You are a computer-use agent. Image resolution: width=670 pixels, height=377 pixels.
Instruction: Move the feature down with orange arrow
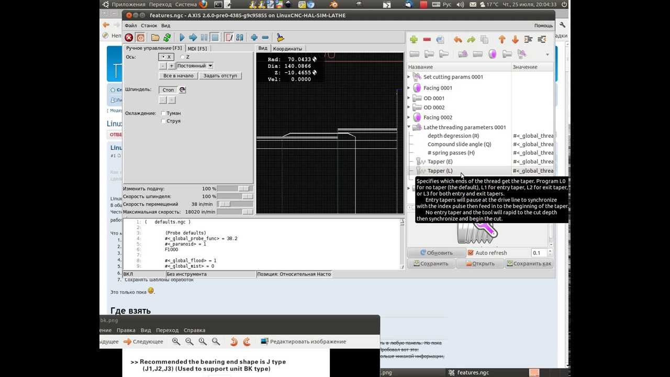[x=515, y=40]
